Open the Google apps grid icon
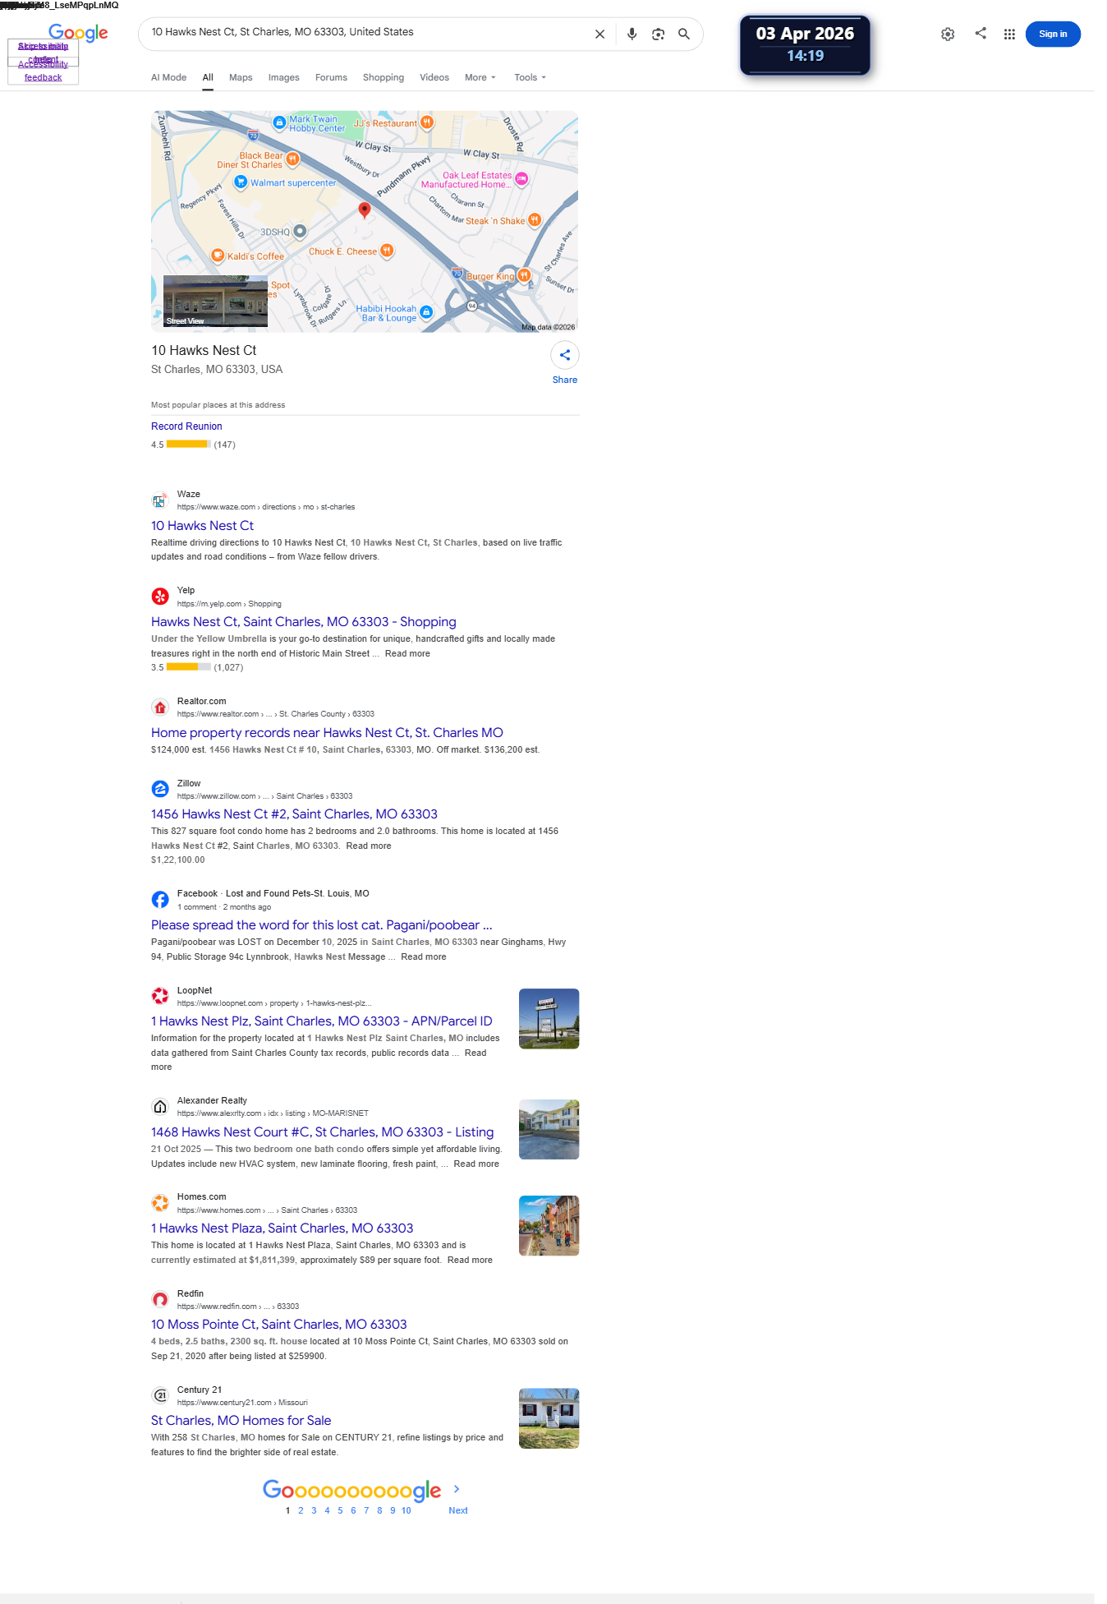 [x=1009, y=35]
